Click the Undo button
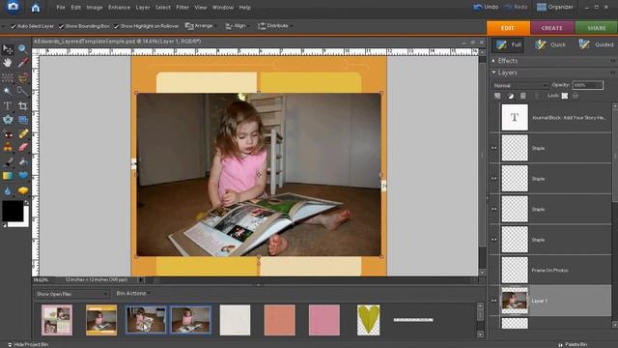618x348 pixels. 486,7
